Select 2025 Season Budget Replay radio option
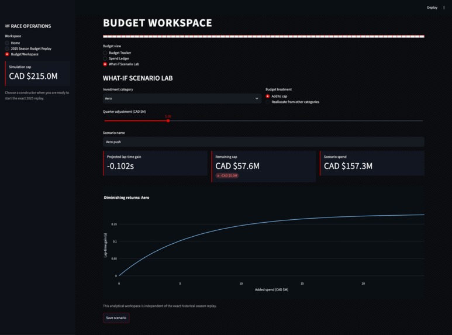Image resolution: width=452 pixels, height=335 pixels. pyautogui.click(x=28, y=49)
